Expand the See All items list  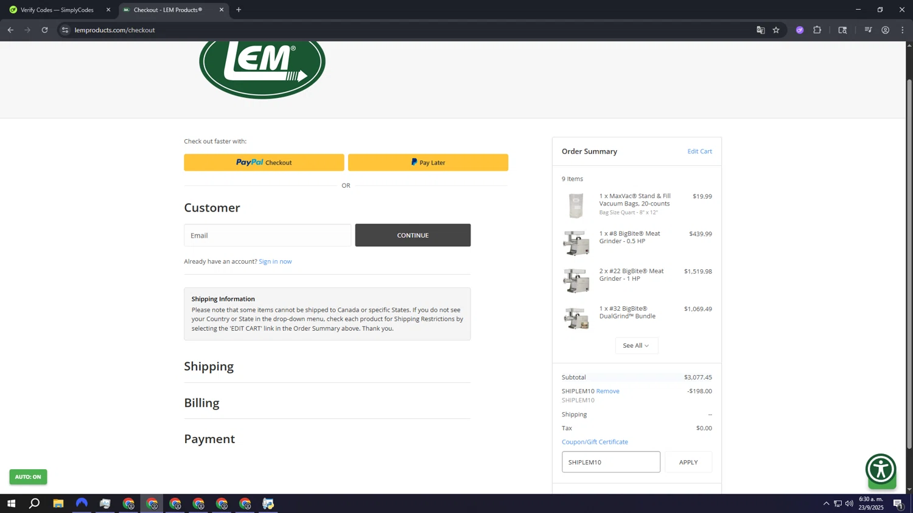(636, 345)
